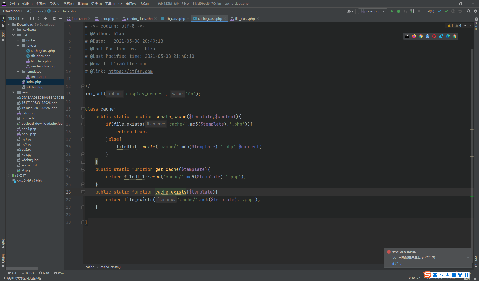Start debugging with the green bug icon
Image resolution: width=479 pixels, height=281 pixels.
[399, 11]
